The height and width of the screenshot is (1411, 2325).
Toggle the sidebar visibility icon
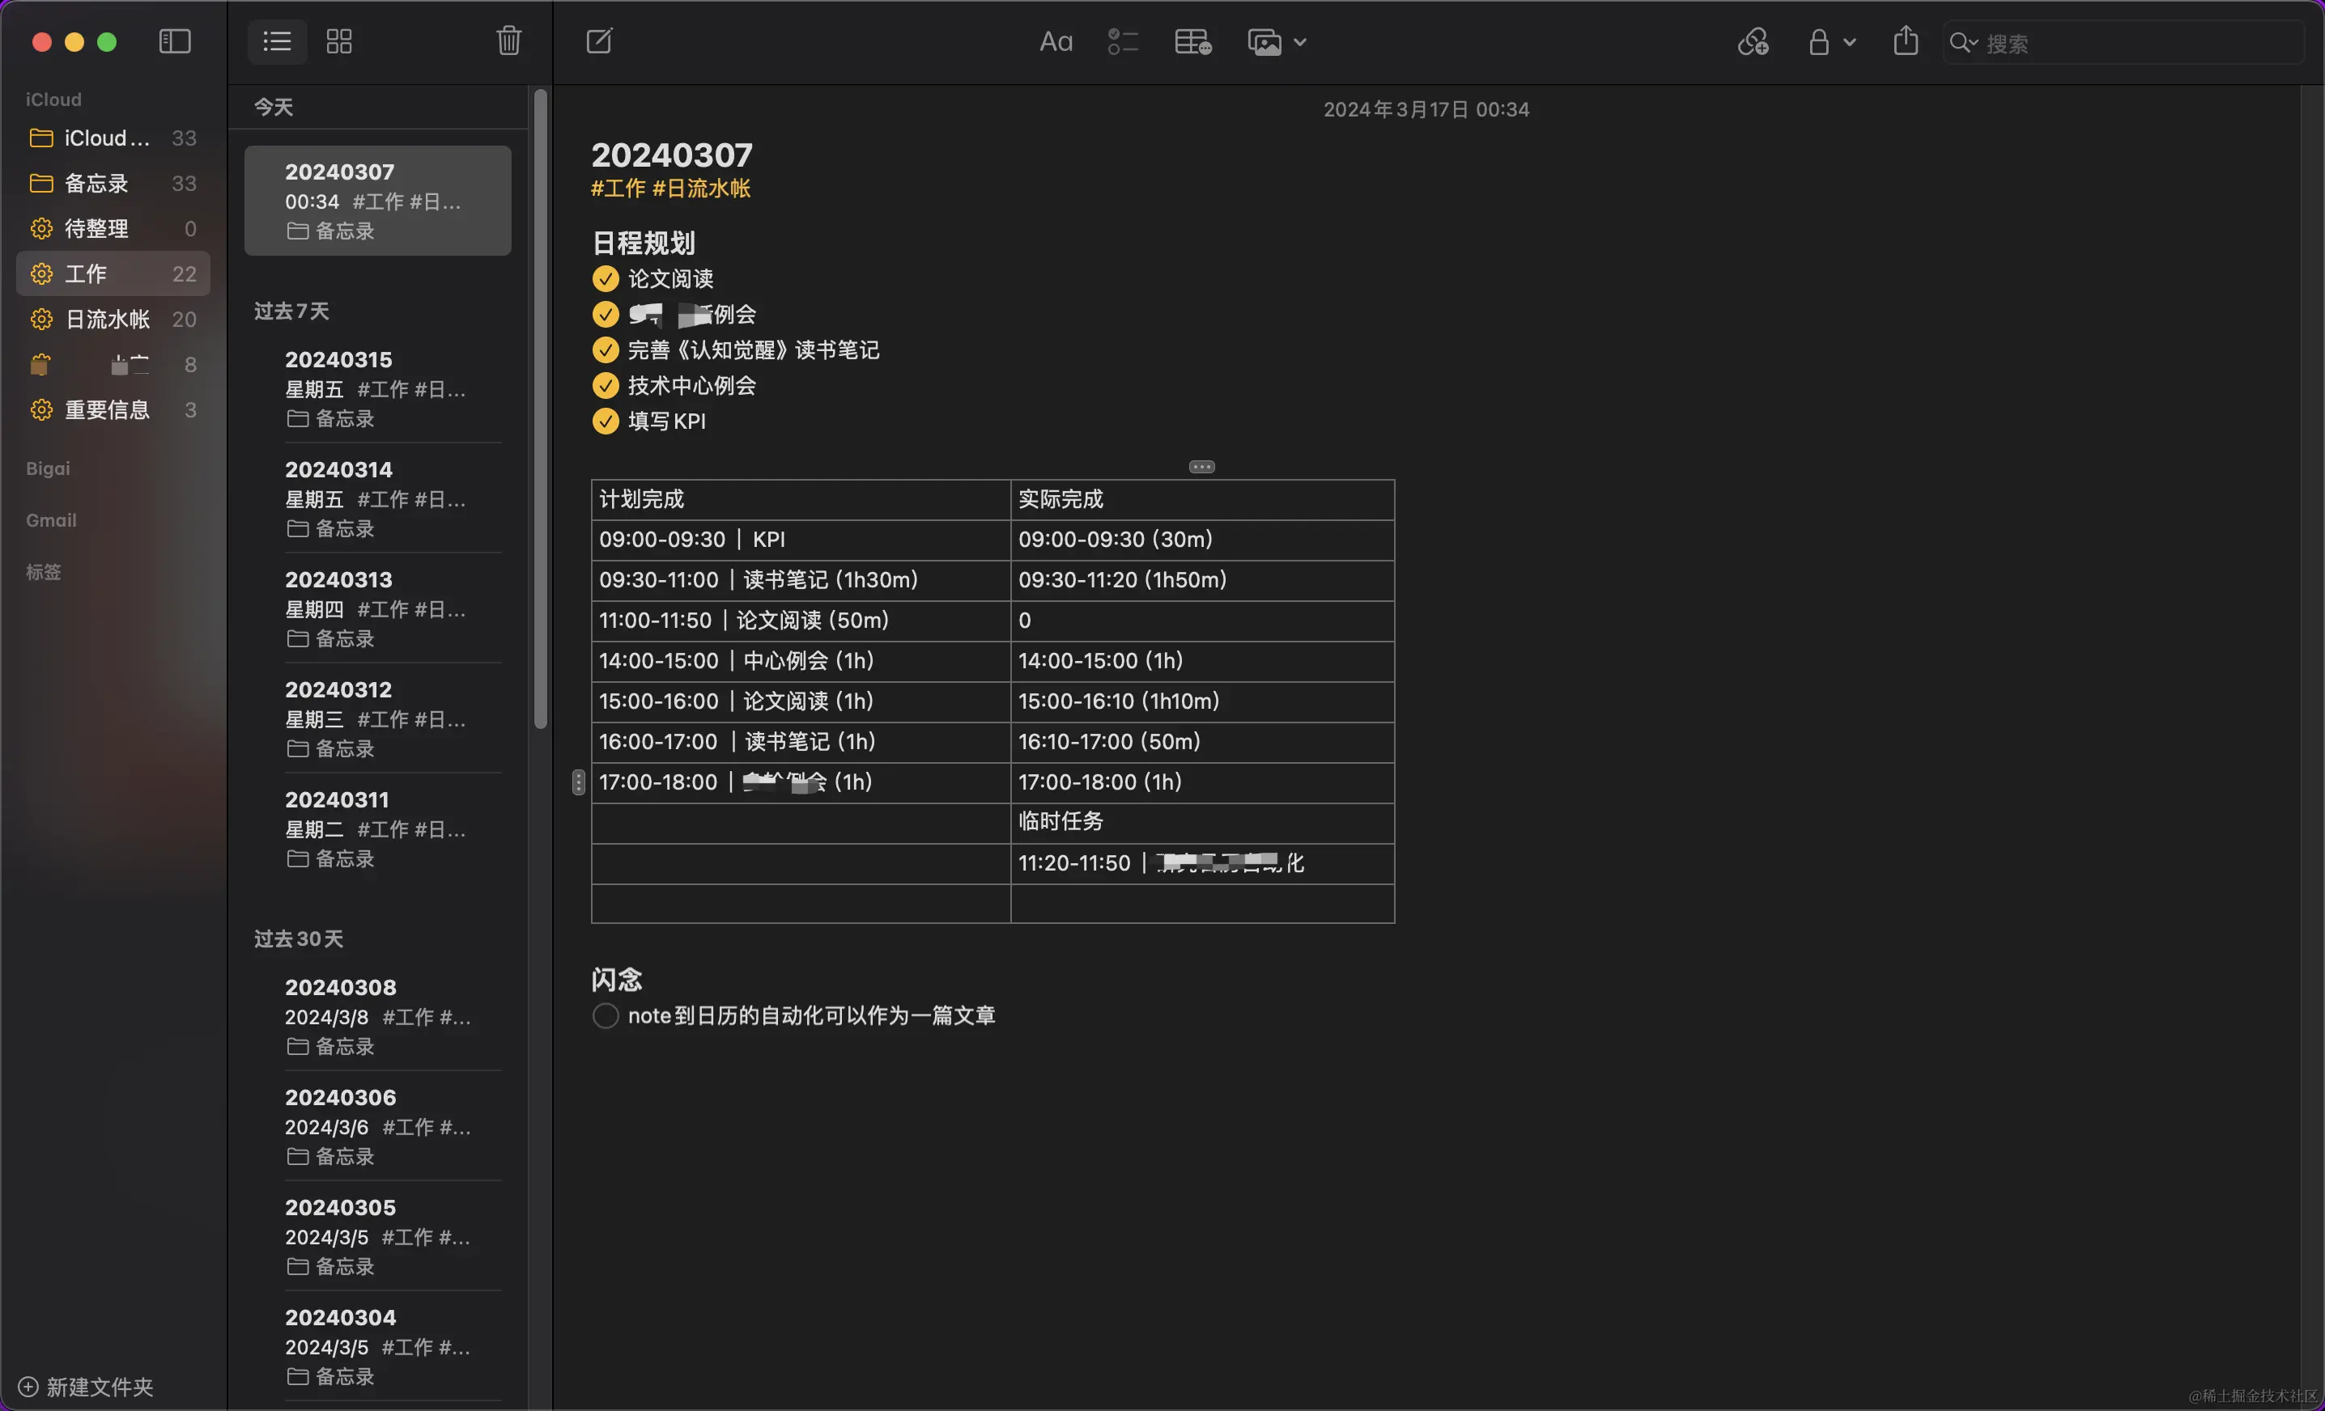pyautogui.click(x=175, y=41)
